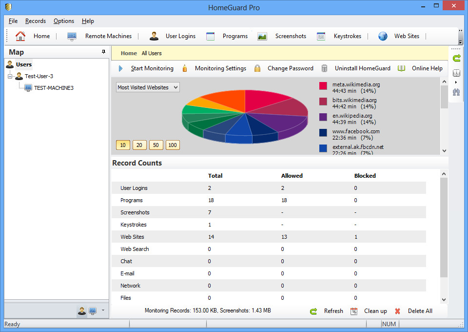Image resolution: width=468 pixels, height=332 pixels.
Task: Click the Change Password padlock icon
Action: coord(257,68)
